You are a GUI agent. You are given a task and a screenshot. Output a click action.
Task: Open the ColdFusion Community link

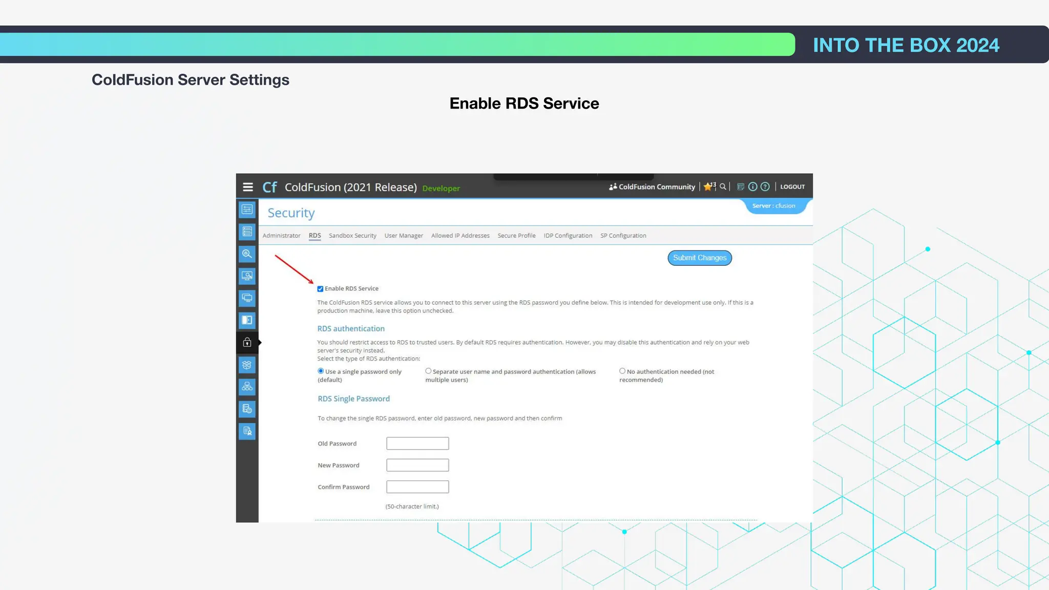tap(652, 187)
